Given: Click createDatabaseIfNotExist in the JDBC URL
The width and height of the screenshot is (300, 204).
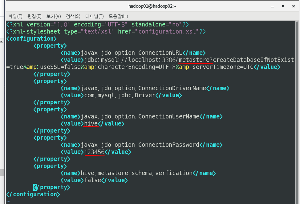Looking at the screenshot, I should [x=253, y=60].
